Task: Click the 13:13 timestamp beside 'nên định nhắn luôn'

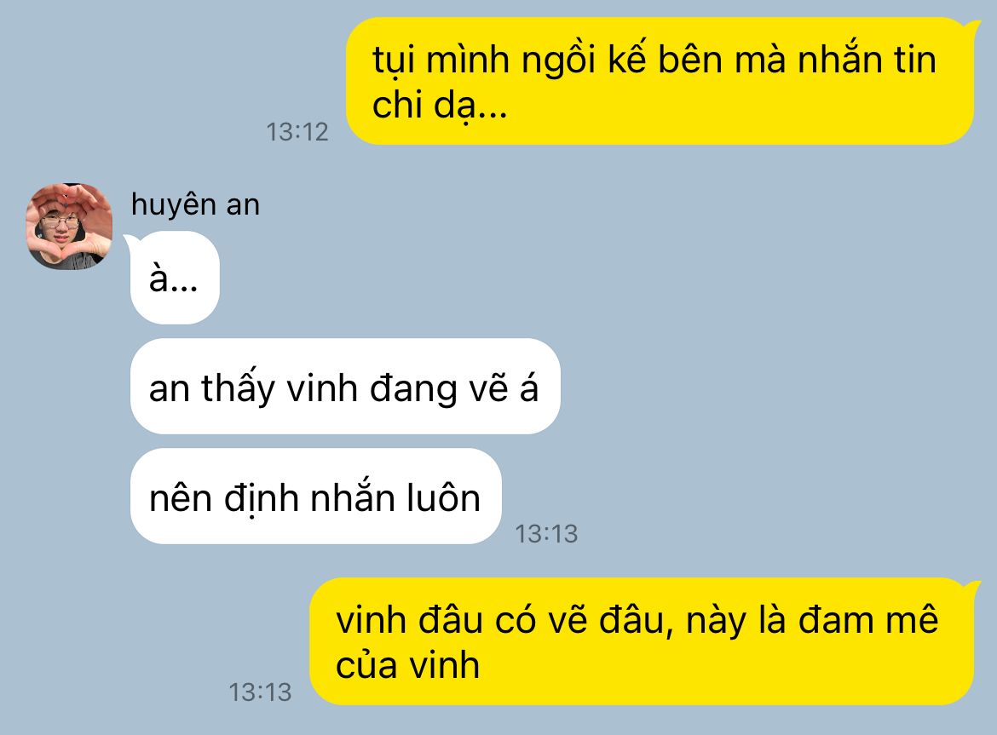Action: 546,534
